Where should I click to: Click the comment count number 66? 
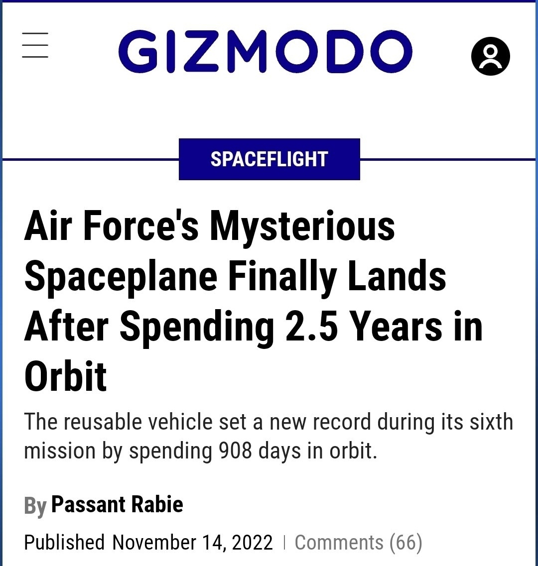pos(405,542)
